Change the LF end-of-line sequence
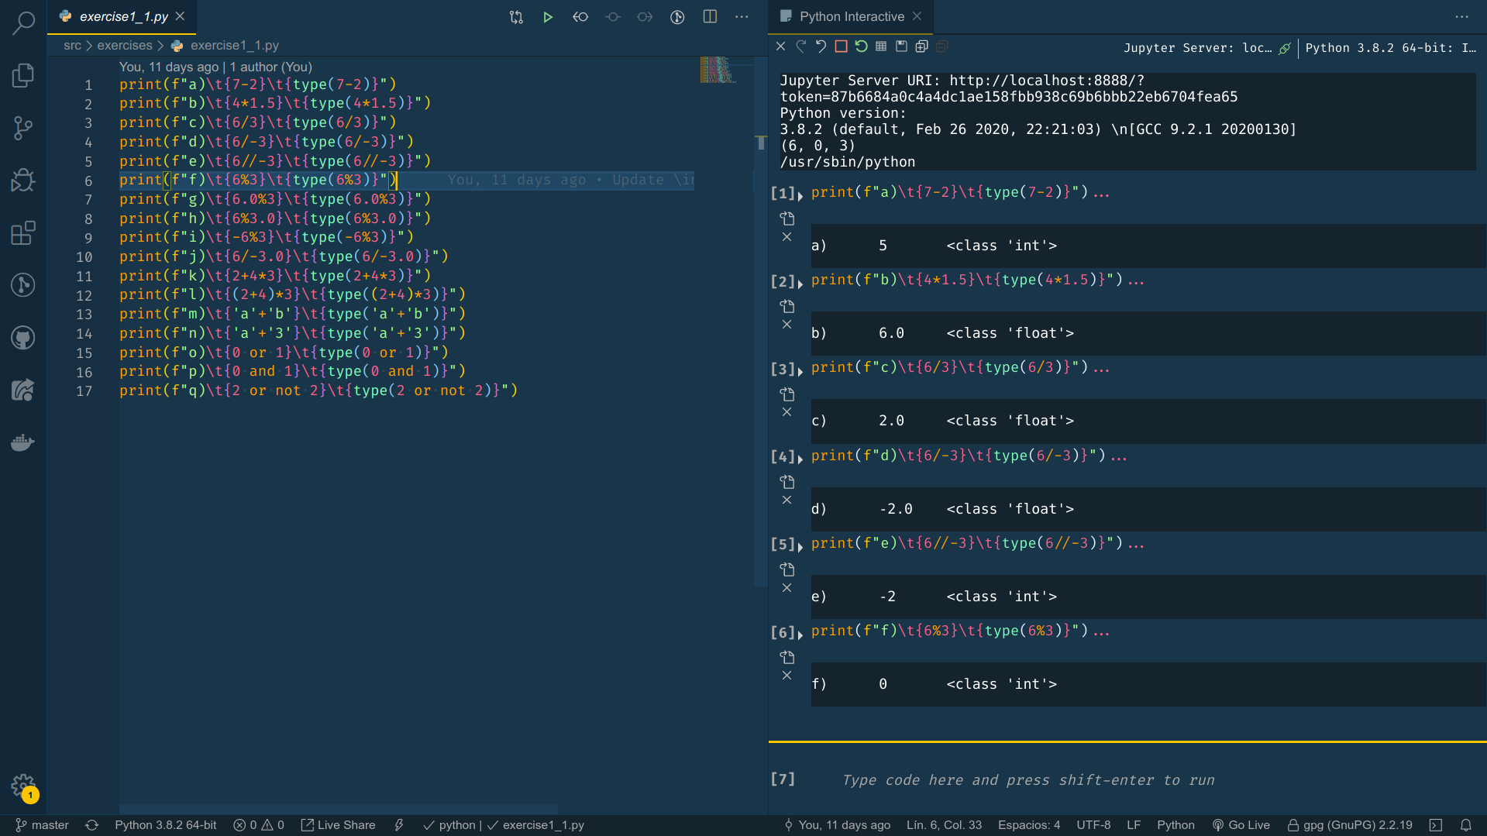The image size is (1487, 836). coord(1134,825)
